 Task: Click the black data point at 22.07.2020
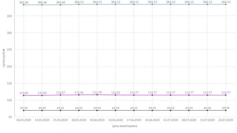click(226, 110)
